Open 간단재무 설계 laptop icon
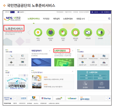 [93, 62]
